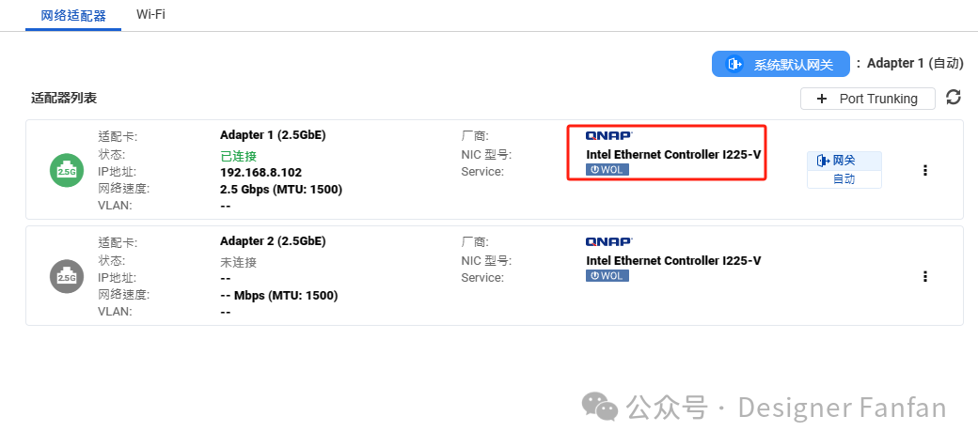Open the three-dot menu for Adapter 2
Screen dimensions: 978x447
(925, 276)
